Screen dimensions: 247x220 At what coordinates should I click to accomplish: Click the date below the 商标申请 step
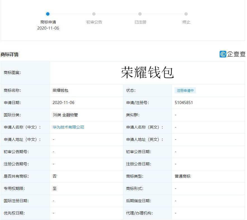click(48, 28)
